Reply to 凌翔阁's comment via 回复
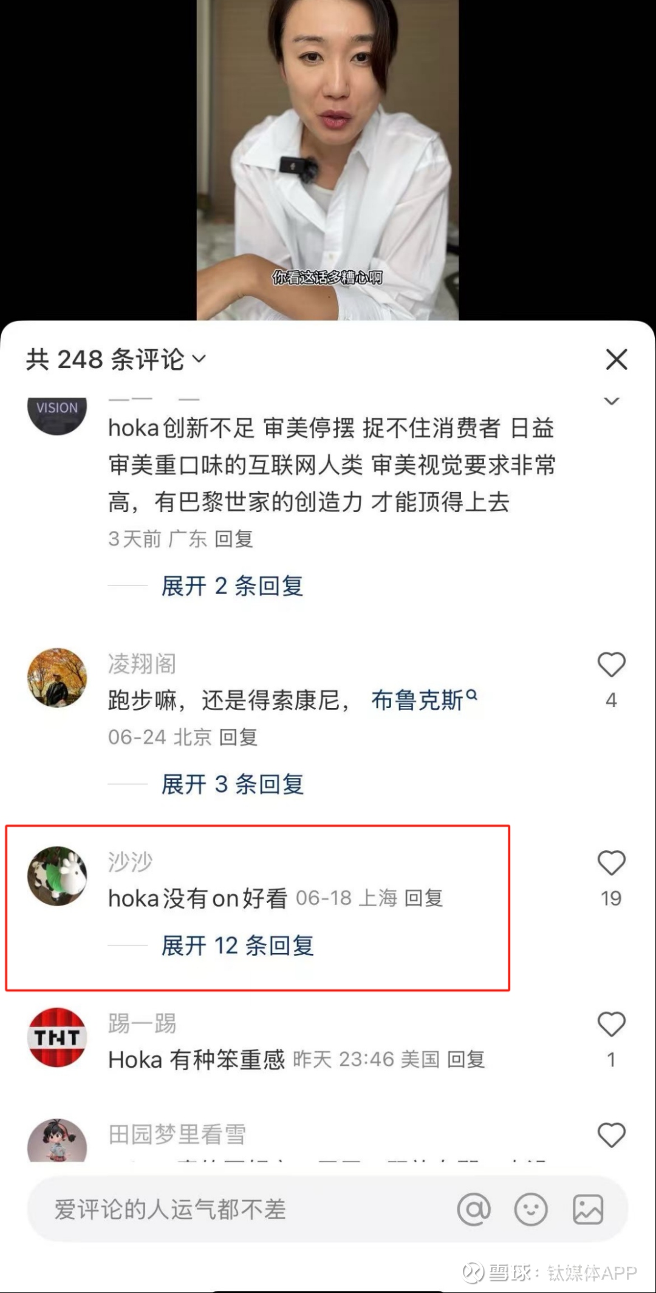This screenshot has width=656, height=1293. [x=238, y=737]
